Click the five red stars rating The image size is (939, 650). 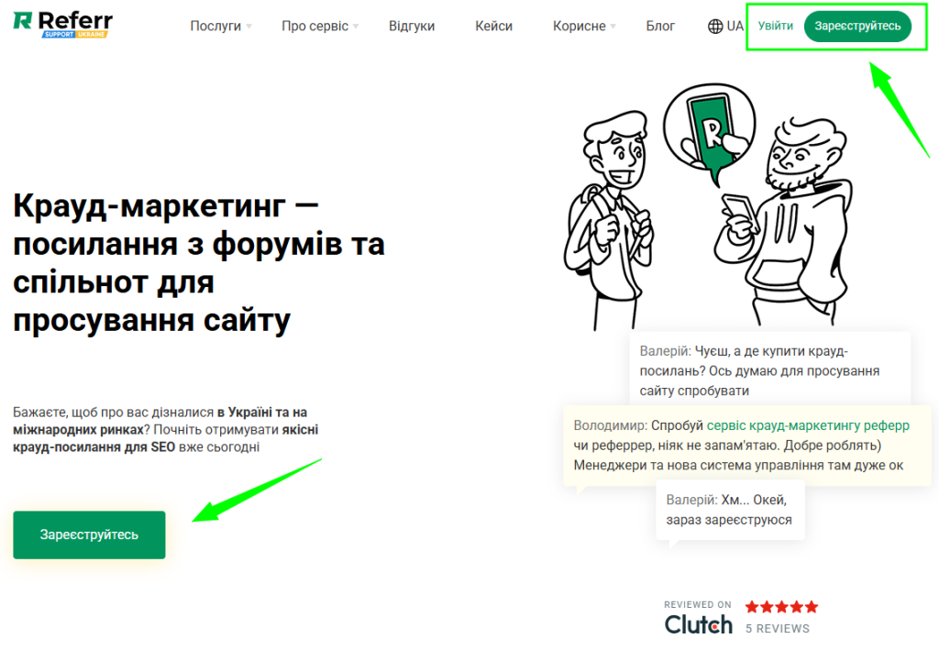[781, 607]
